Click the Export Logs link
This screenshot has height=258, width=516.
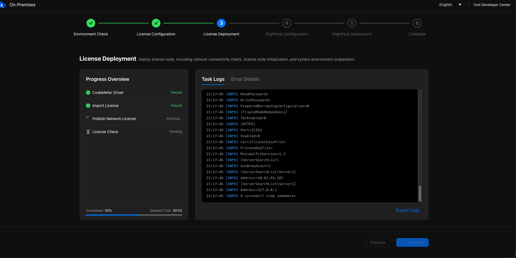408,210
